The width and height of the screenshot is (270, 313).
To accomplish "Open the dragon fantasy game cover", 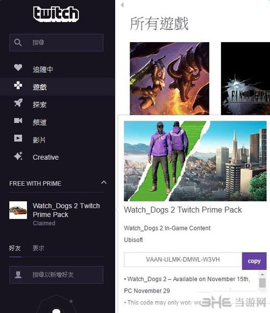I will point(170,78).
